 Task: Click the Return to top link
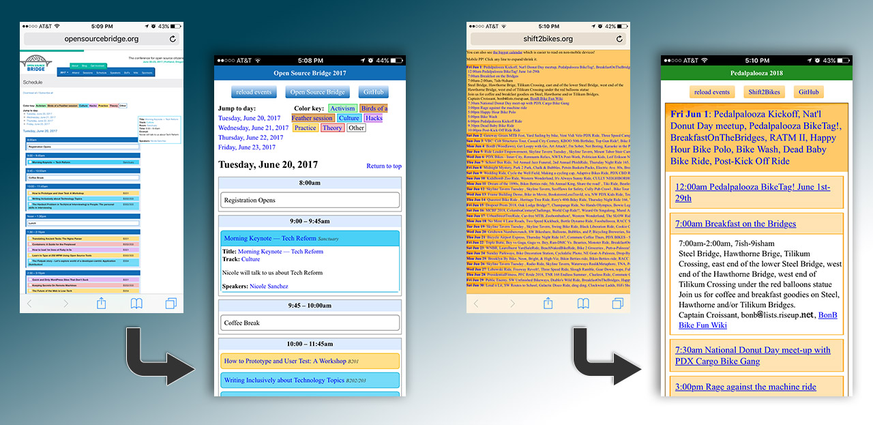point(384,166)
